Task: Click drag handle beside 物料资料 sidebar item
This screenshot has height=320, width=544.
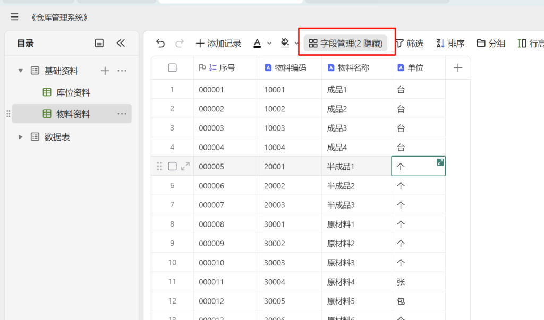Action: [x=8, y=114]
